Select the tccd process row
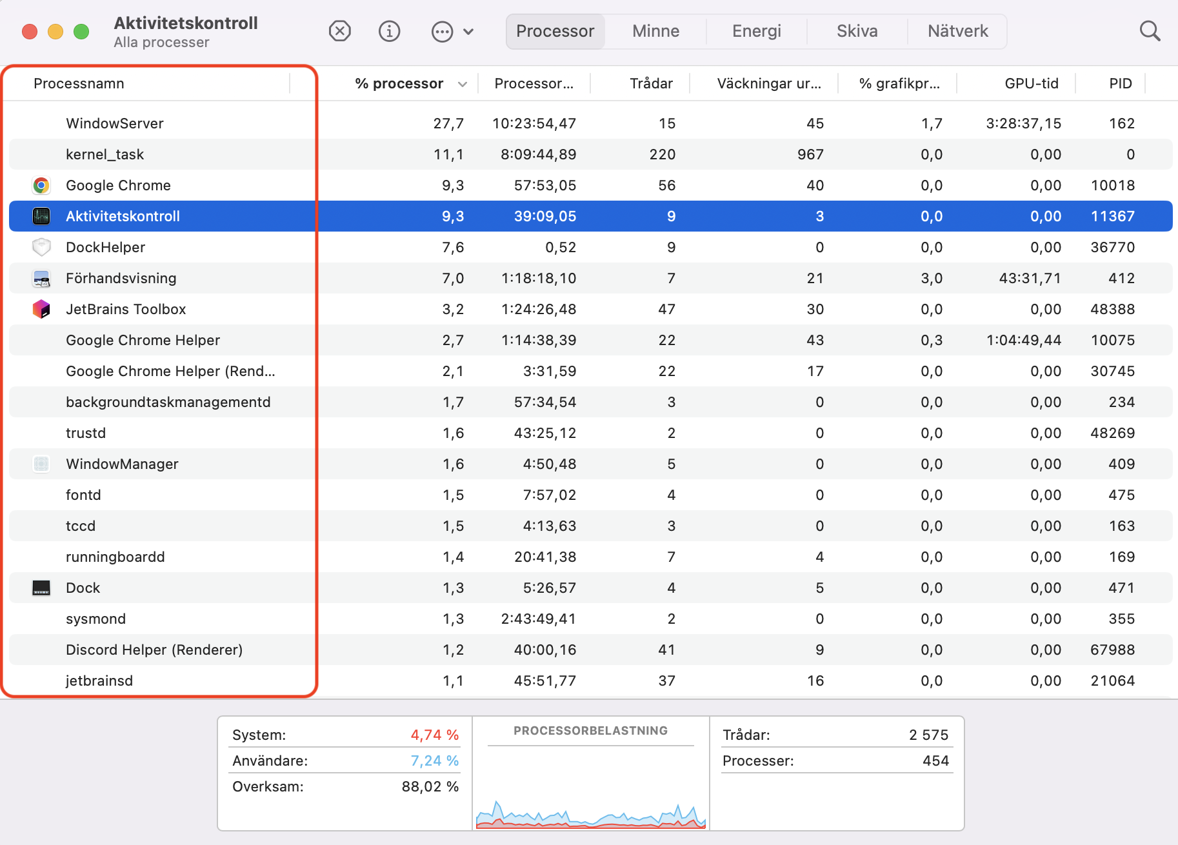This screenshot has width=1178, height=845. [x=591, y=526]
